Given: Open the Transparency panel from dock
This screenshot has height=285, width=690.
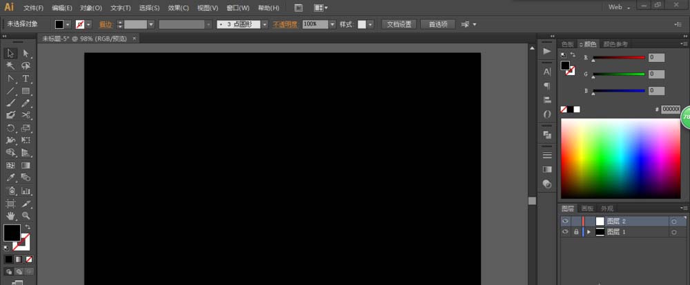Looking at the screenshot, I should (x=547, y=184).
